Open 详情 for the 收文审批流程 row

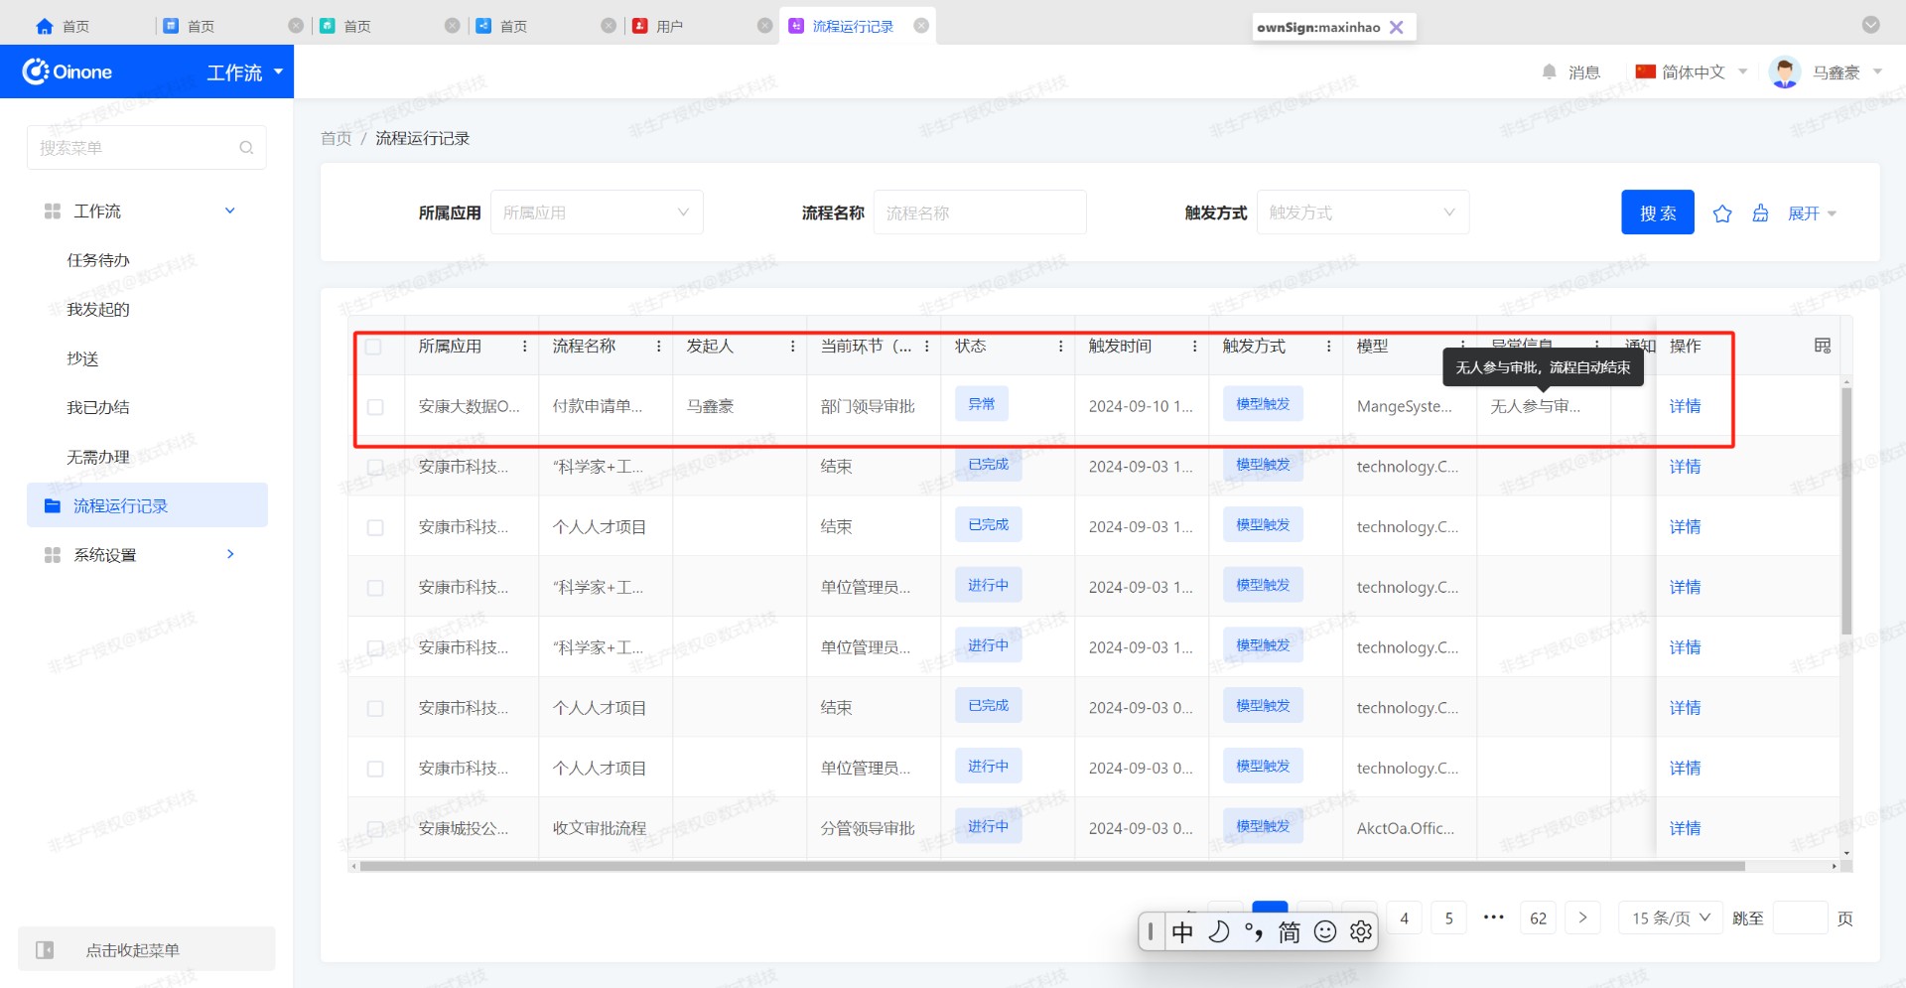[1685, 828]
